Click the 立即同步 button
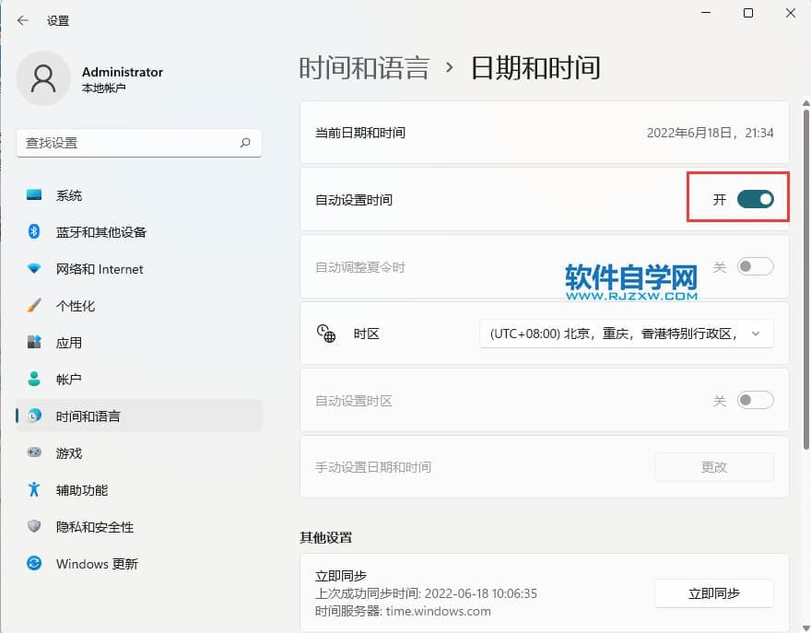Image resolution: width=811 pixels, height=633 pixels. click(x=713, y=593)
